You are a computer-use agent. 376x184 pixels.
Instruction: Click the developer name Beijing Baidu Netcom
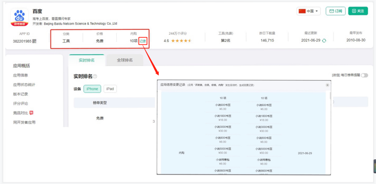[x=80, y=24]
